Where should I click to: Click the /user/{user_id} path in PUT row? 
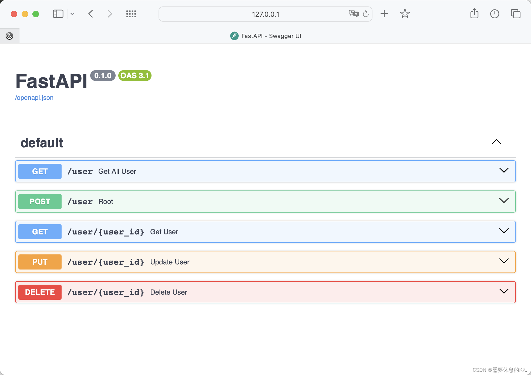pos(106,262)
